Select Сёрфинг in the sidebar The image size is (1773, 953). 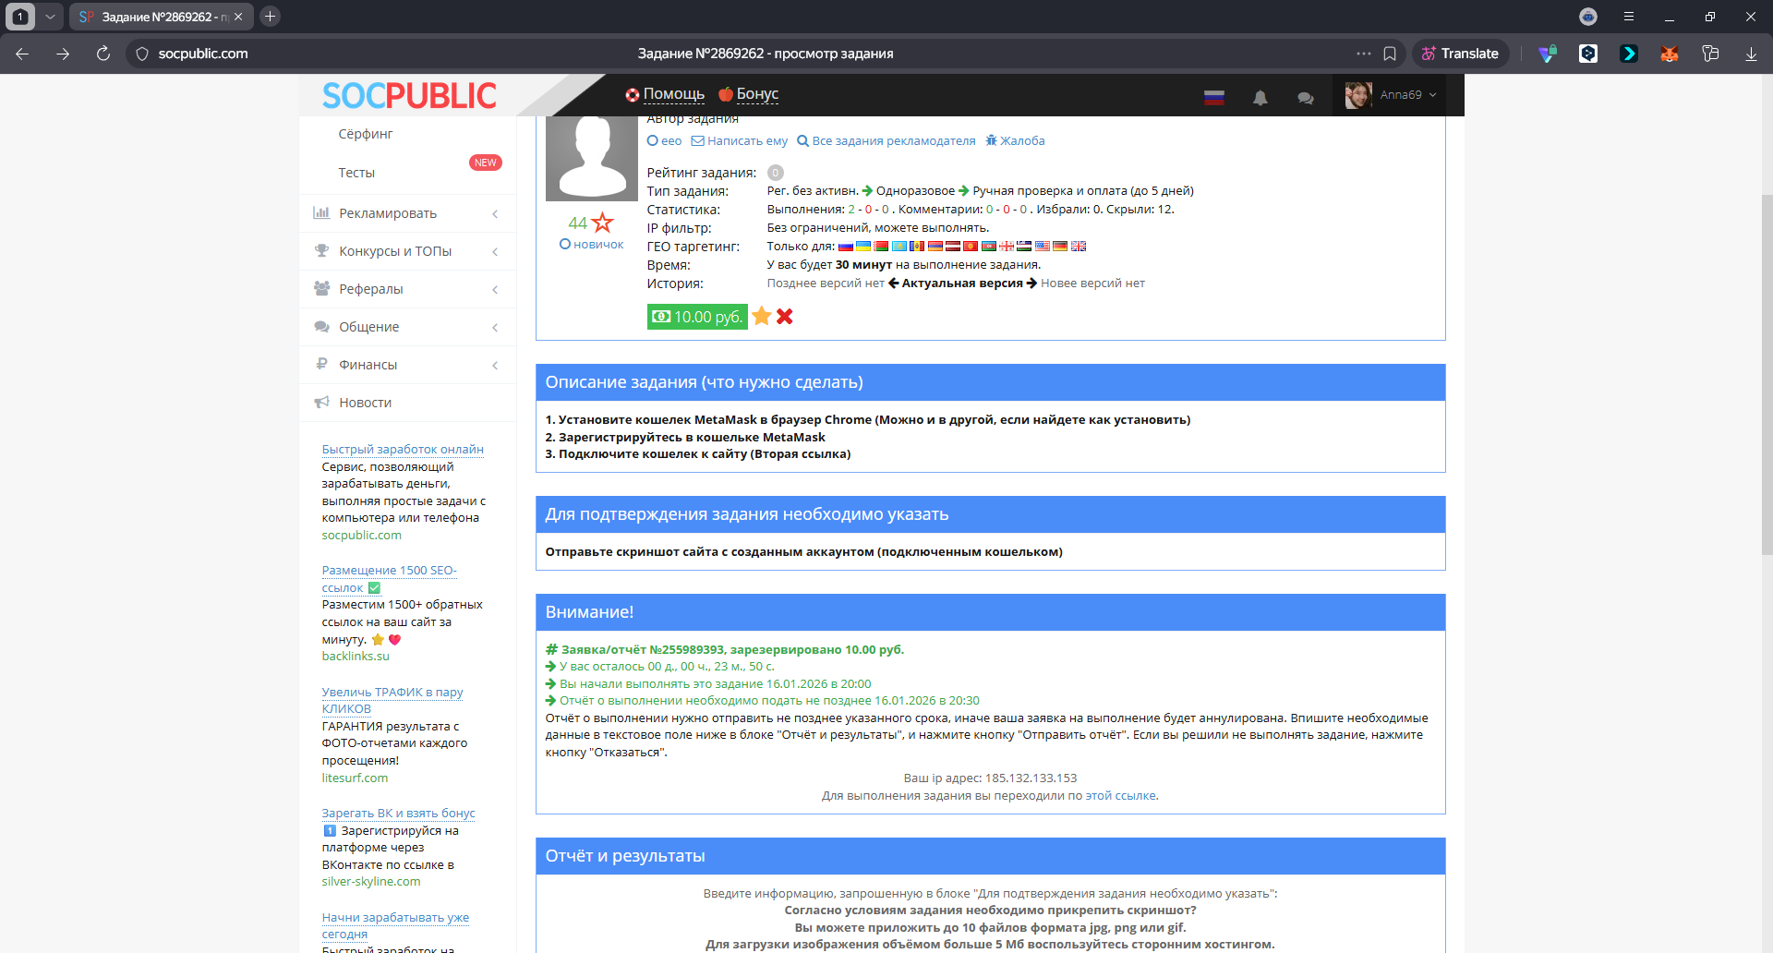[x=366, y=134]
